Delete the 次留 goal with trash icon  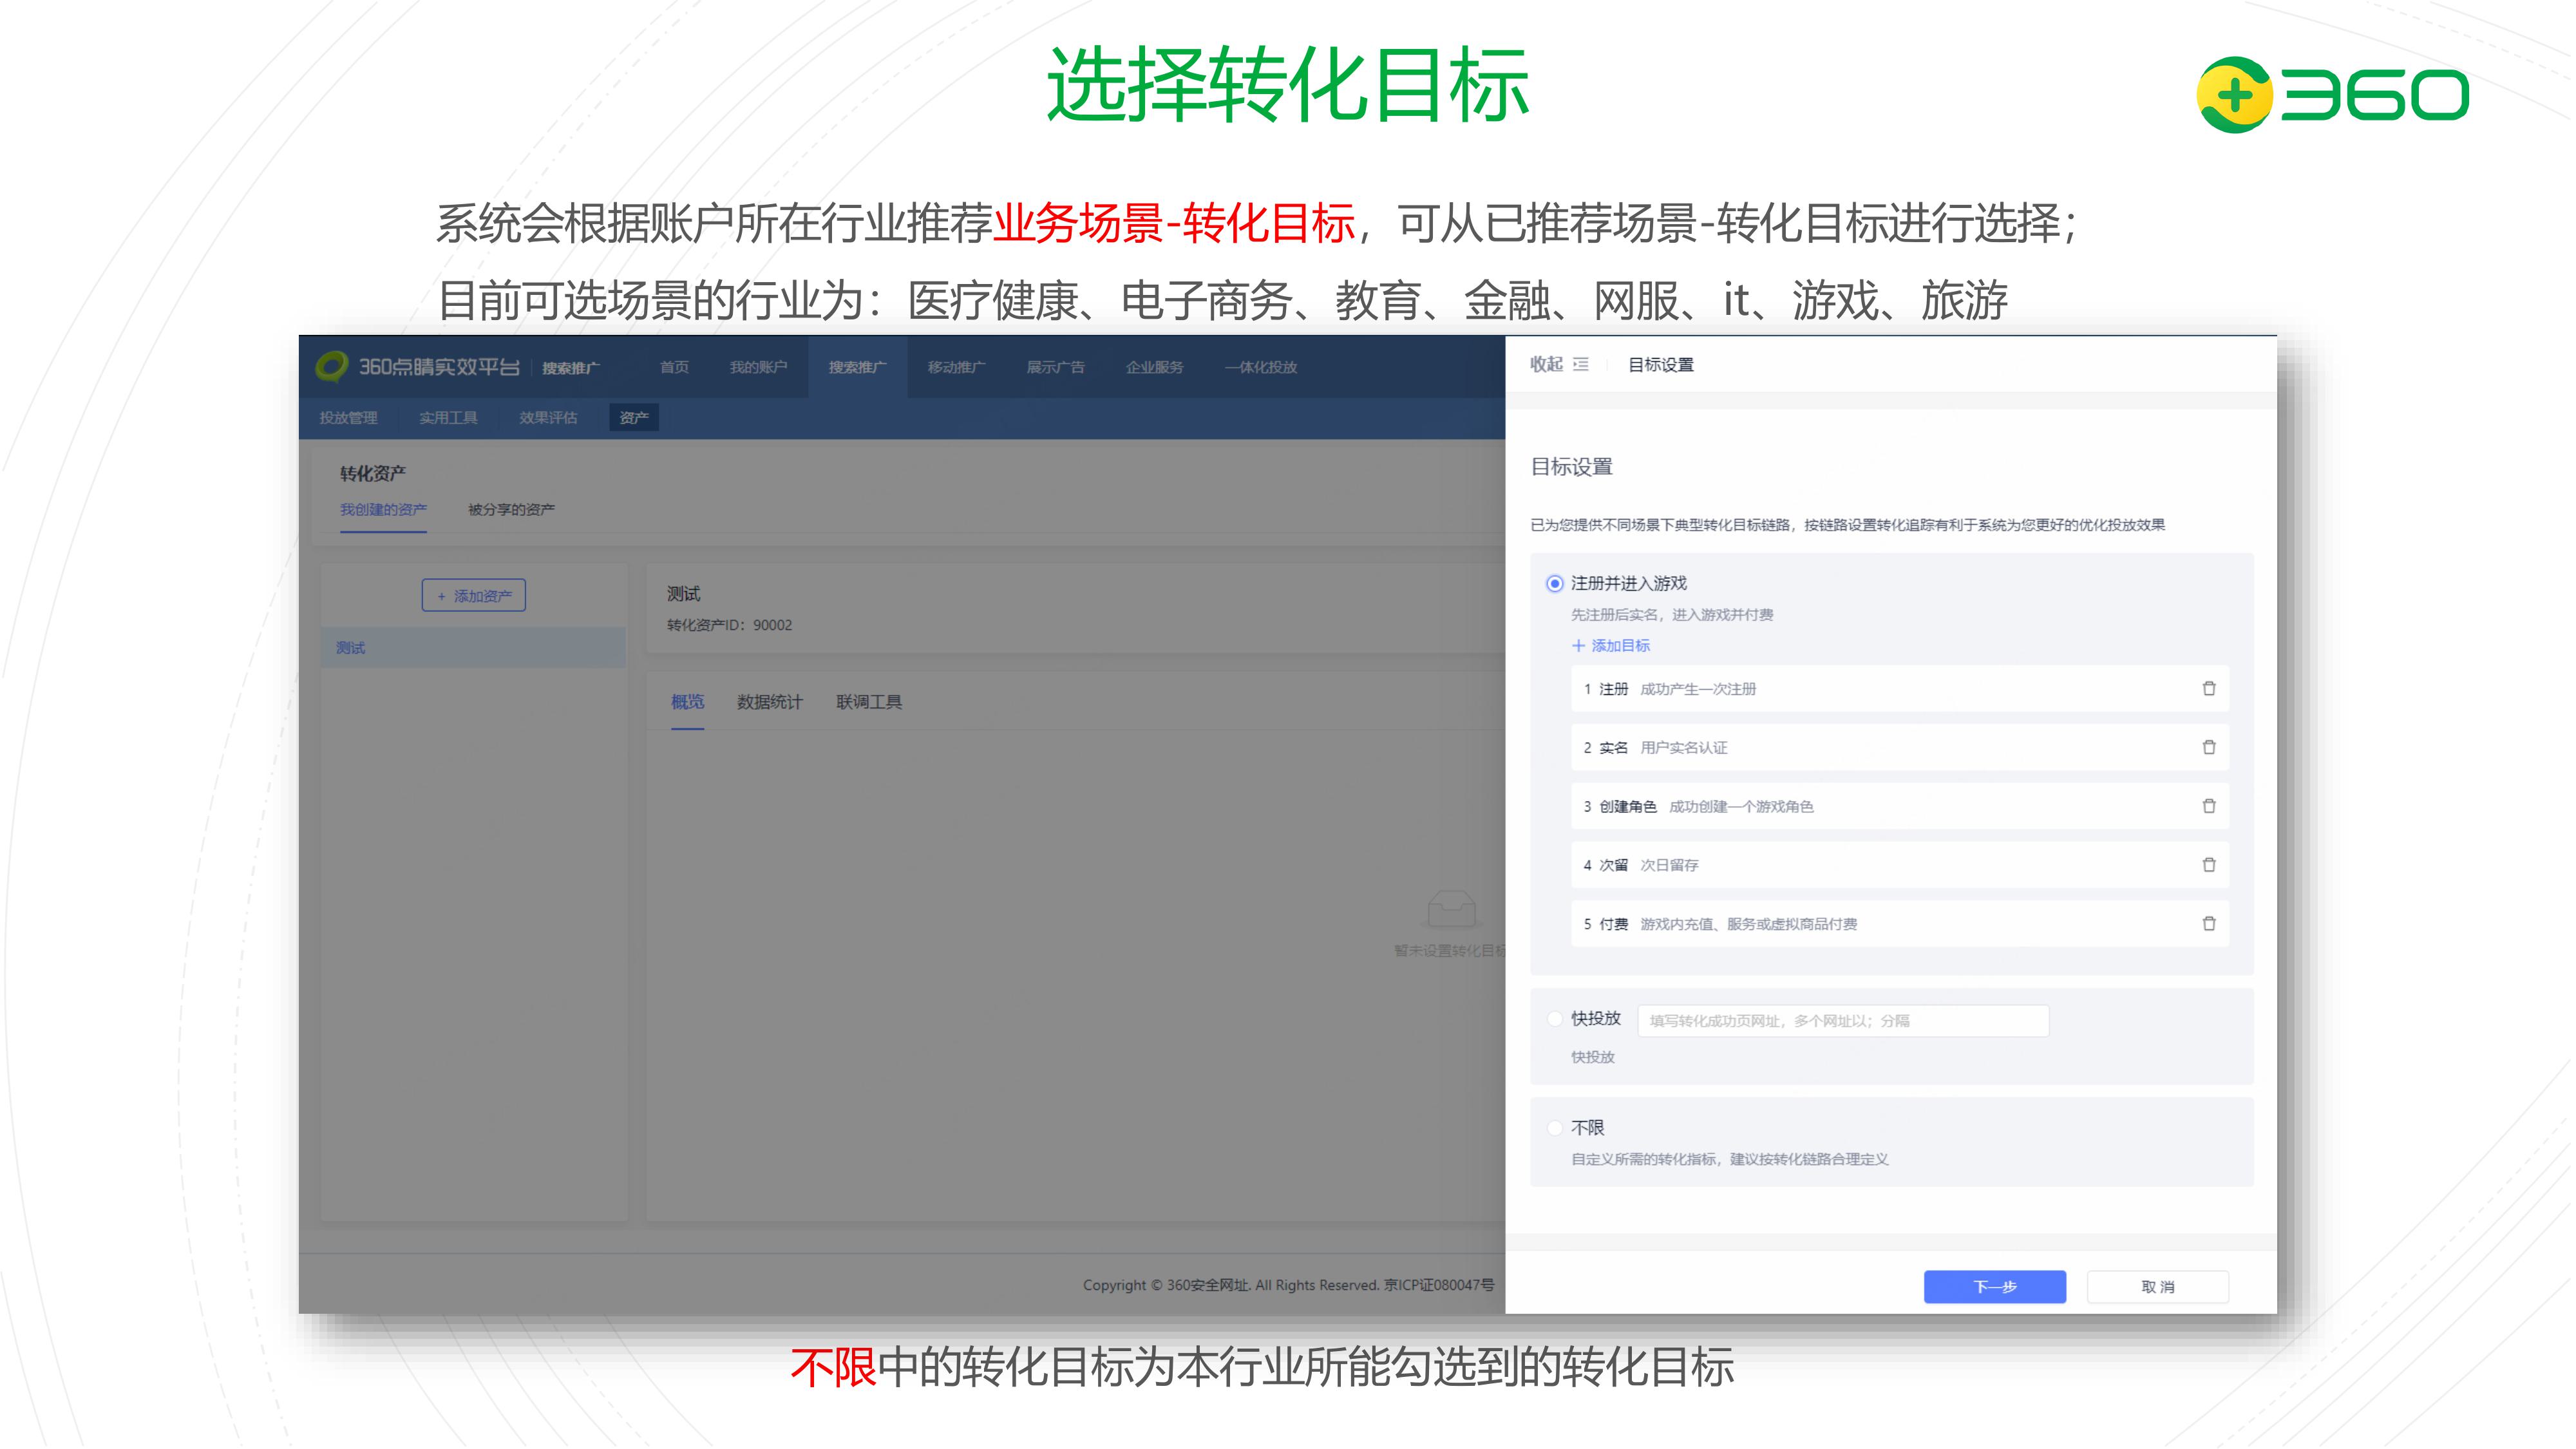pos(2208,864)
